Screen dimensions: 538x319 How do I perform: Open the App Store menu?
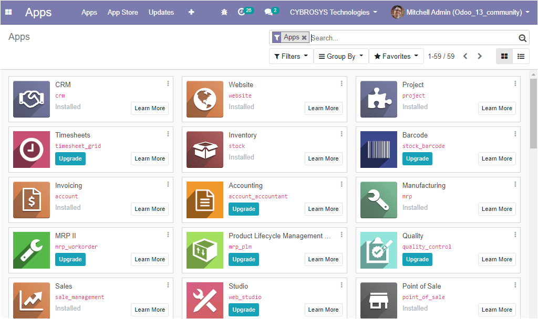122,13
